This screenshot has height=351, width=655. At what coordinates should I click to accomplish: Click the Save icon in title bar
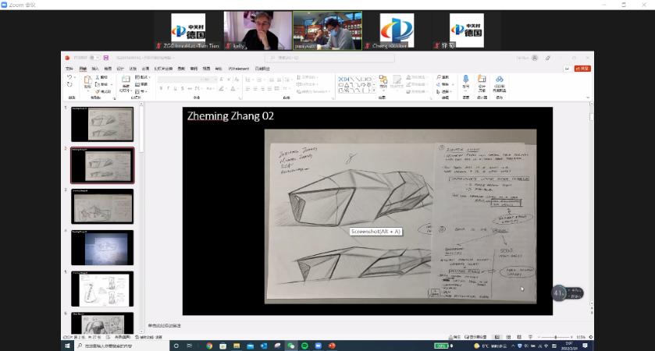[106, 58]
